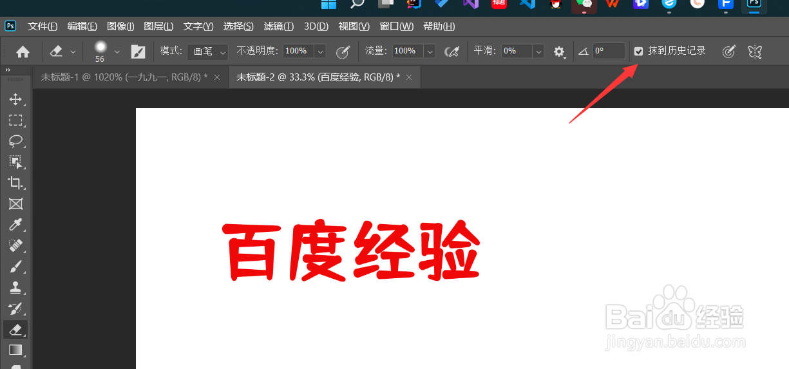Switch to the 未标题-2 document tab
Screen dimensions: 789x369
tap(318, 77)
